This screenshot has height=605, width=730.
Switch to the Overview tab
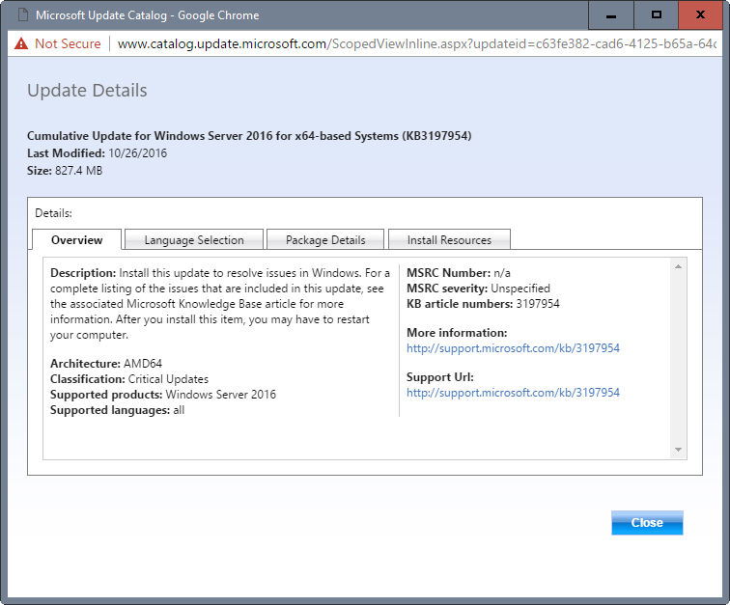click(x=77, y=239)
